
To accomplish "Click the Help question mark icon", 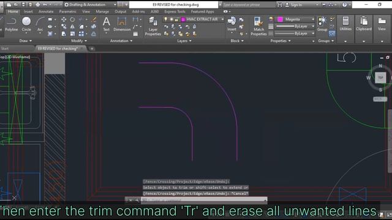I will click(x=344, y=4).
